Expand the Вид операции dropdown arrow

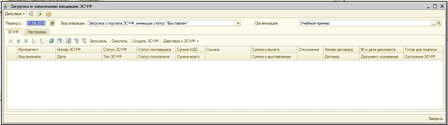coord(238,23)
